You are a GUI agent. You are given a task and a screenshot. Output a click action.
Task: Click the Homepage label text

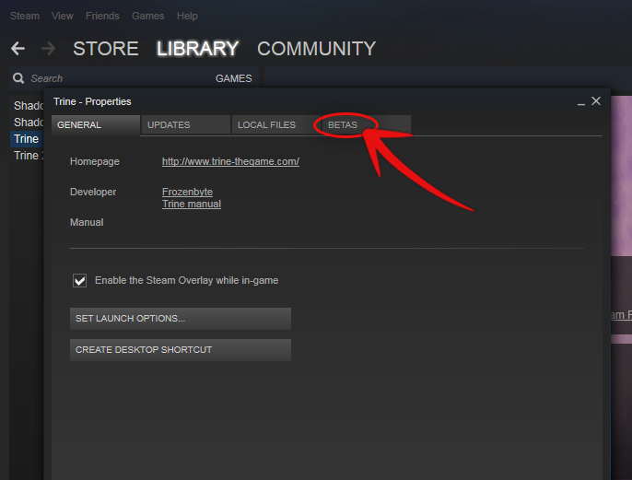point(95,161)
